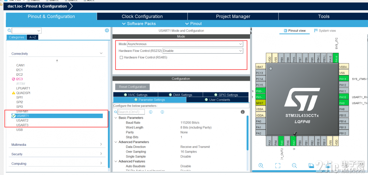Click the parameter list vertical scrollbar
368x175 pixels.
click(247, 133)
